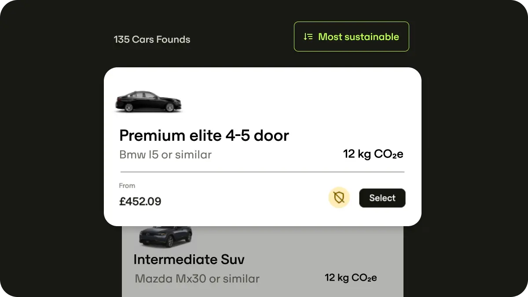528x297 pixels.
Task: View the Bmw I5 or similar details
Action: pyautogui.click(x=165, y=154)
